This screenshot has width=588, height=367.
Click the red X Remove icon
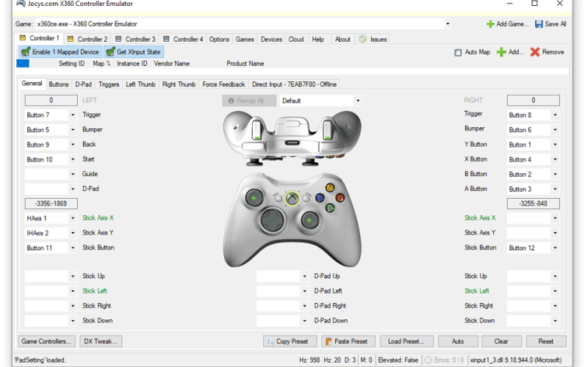click(535, 52)
